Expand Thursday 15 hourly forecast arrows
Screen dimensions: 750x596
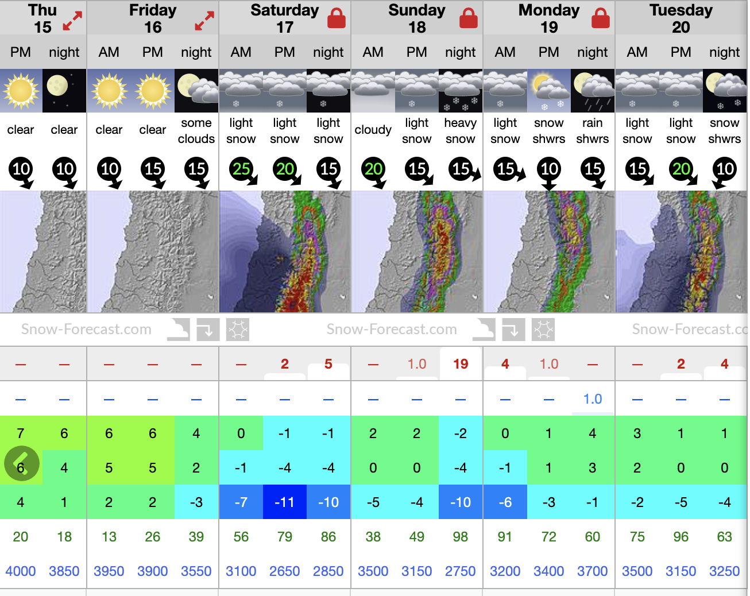tap(72, 21)
